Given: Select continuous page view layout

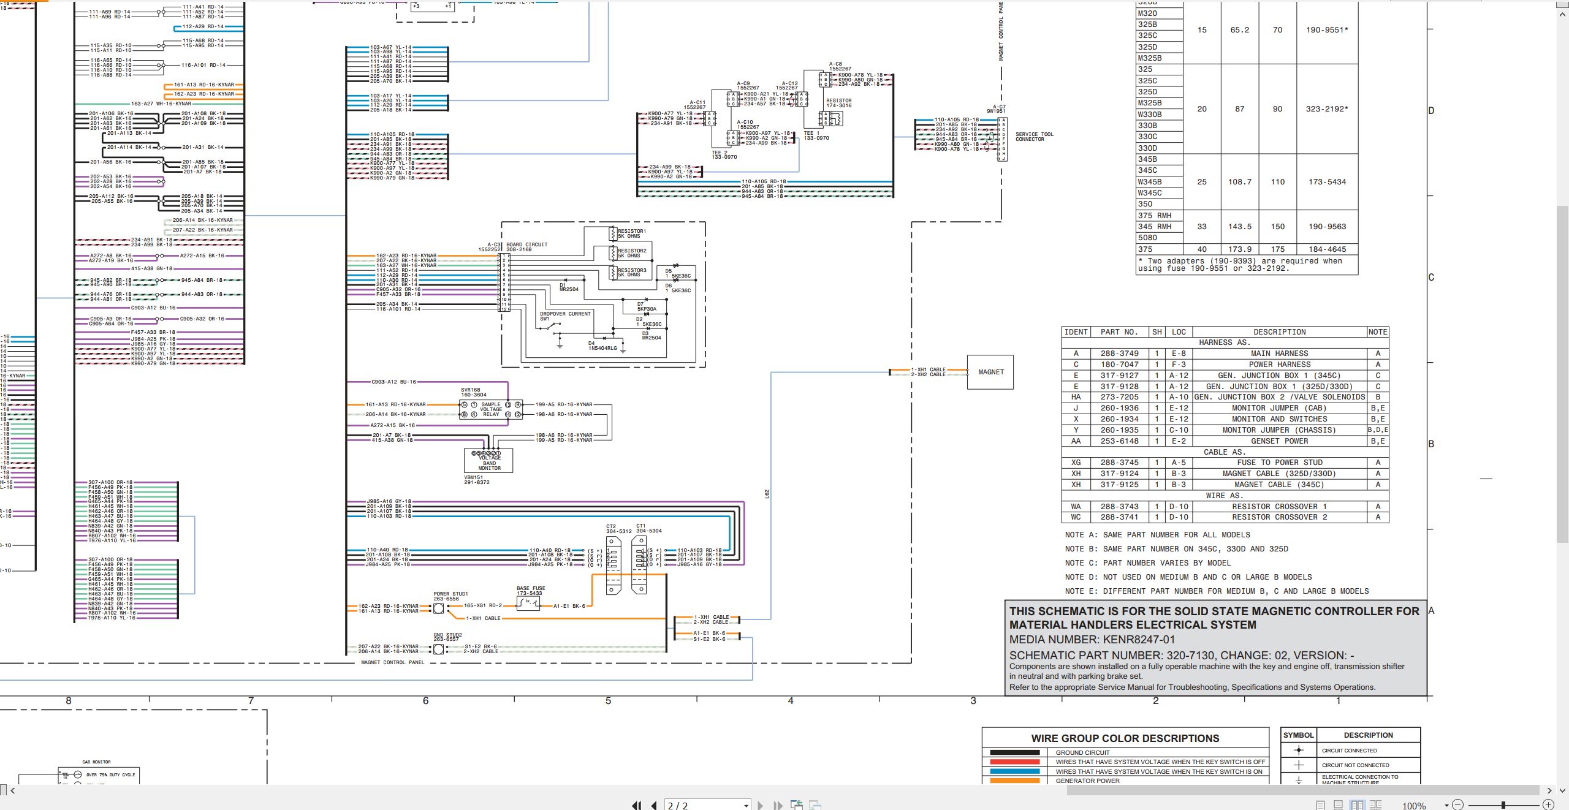Looking at the screenshot, I should coord(1339,805).
